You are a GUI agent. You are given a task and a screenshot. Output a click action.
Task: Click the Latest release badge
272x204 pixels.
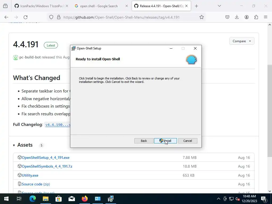[51, 45]
